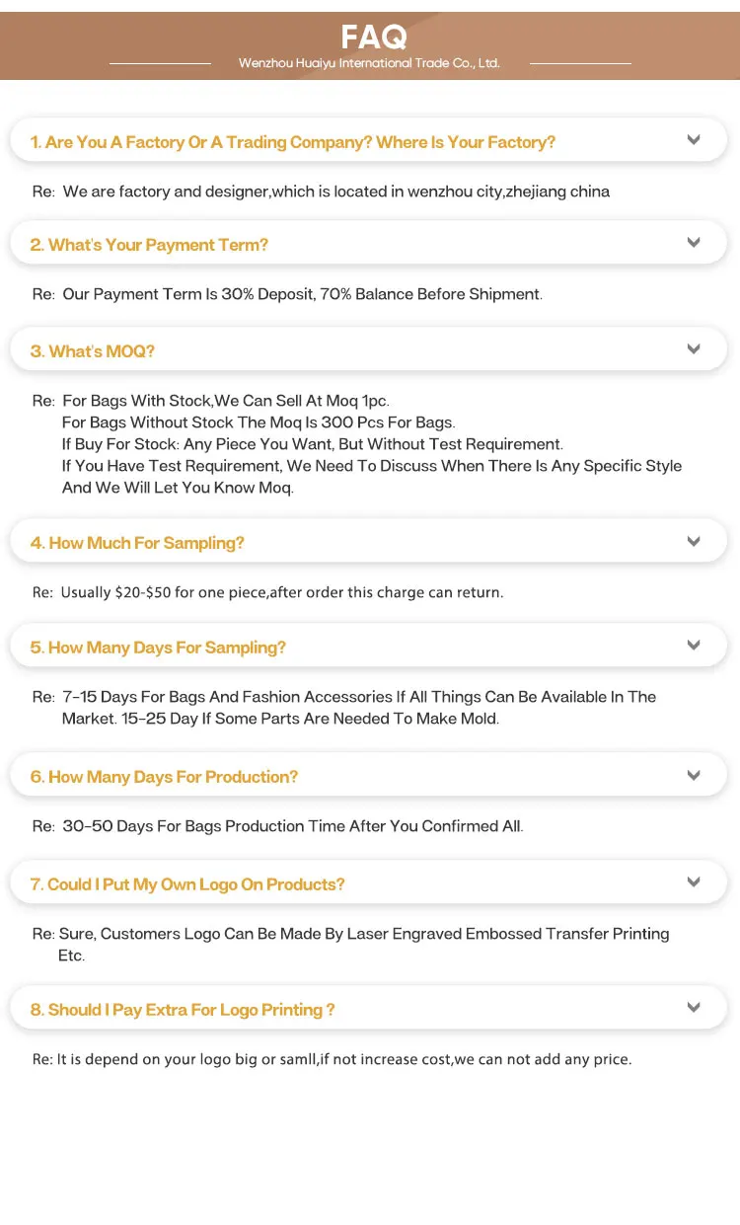The image size is (740, 1225).
Task: Collapse chevron on the payment term question
Action: [694, 243]
